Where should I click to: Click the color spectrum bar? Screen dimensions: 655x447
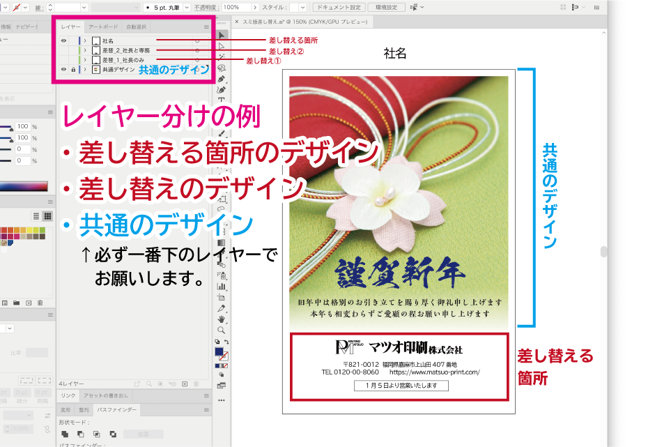point(24,186)
